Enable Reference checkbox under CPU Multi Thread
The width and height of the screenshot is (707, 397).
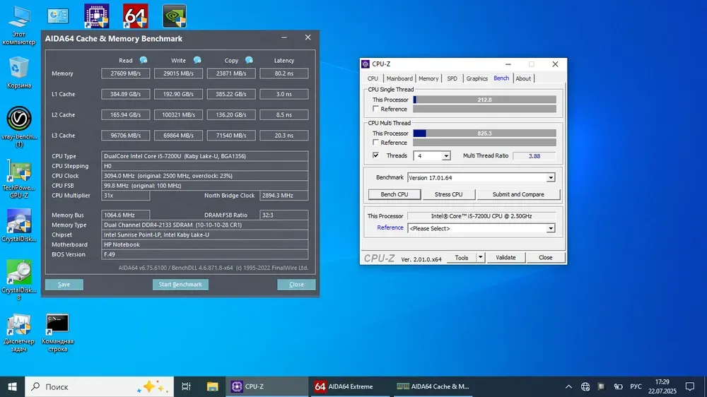(376, 143)
